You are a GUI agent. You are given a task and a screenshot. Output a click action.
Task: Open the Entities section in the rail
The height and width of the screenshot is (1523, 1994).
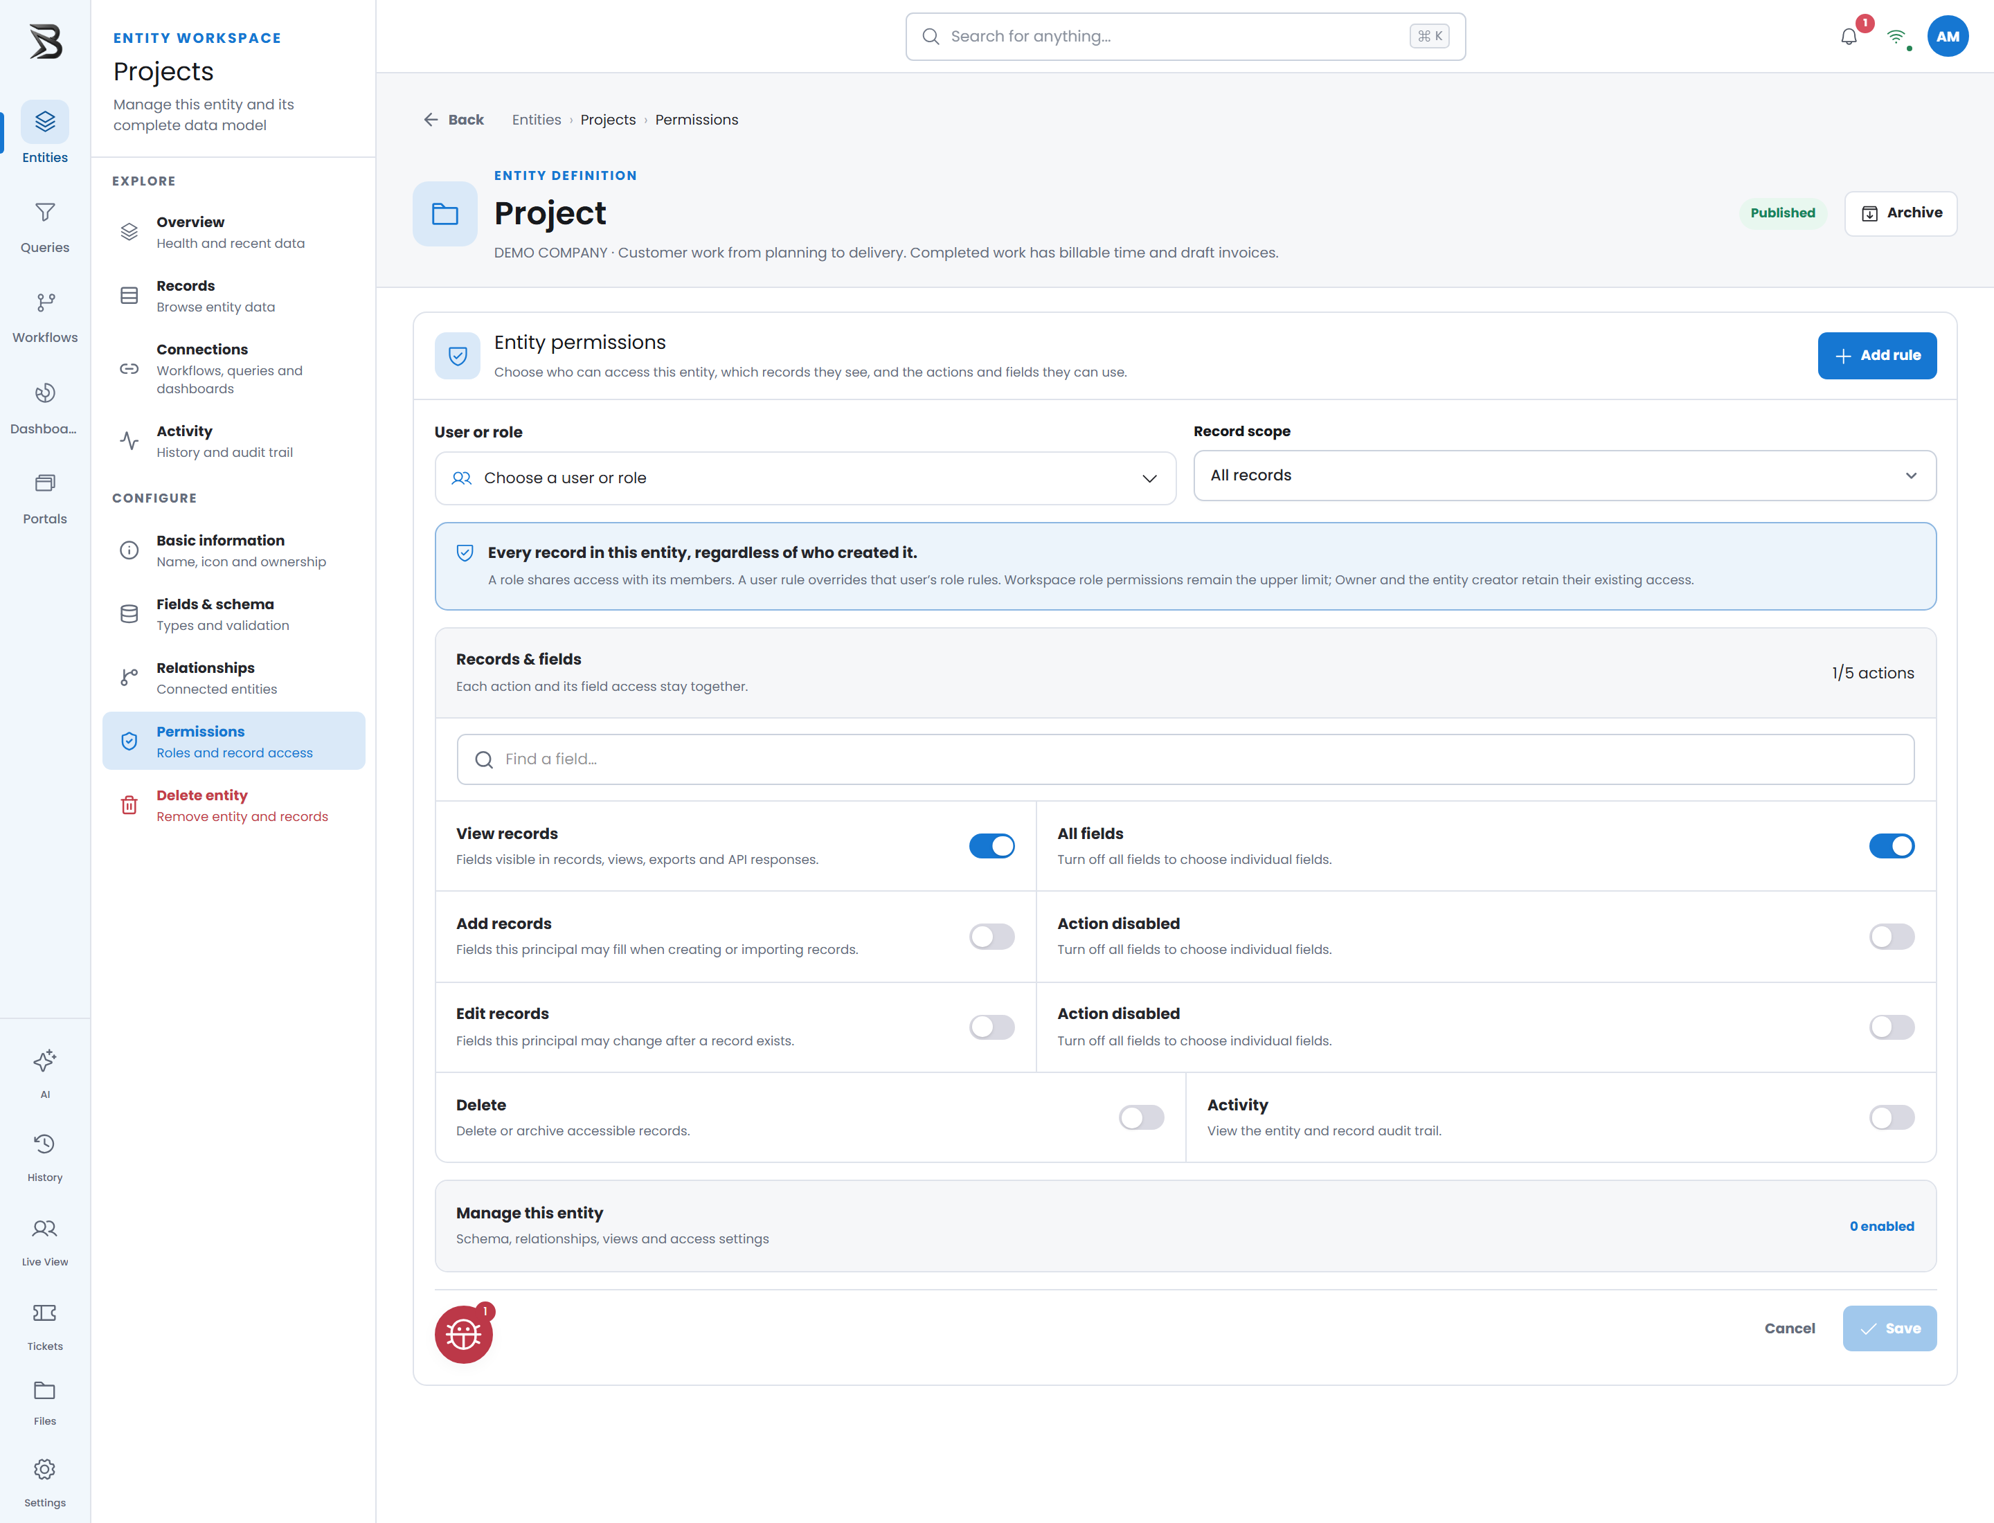pos(44,133)
